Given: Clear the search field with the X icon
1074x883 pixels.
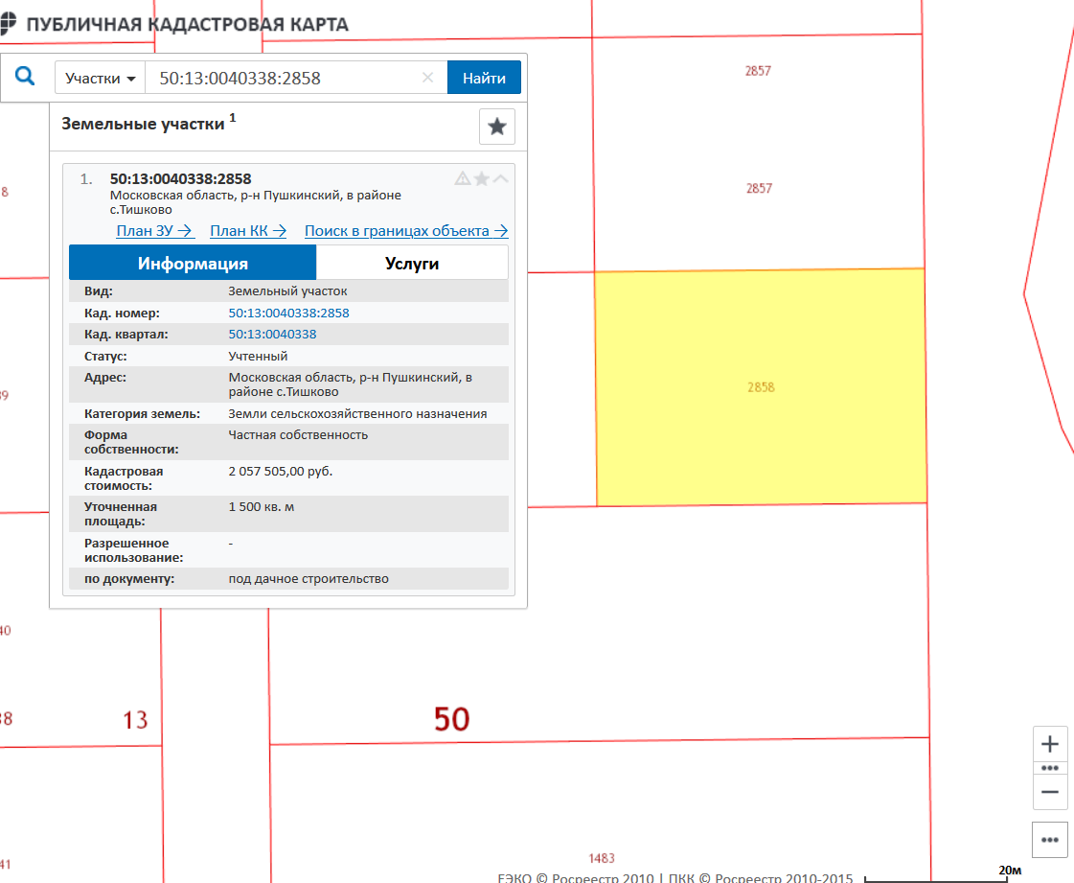Looking at the screenshot, I should pos(427,78).
